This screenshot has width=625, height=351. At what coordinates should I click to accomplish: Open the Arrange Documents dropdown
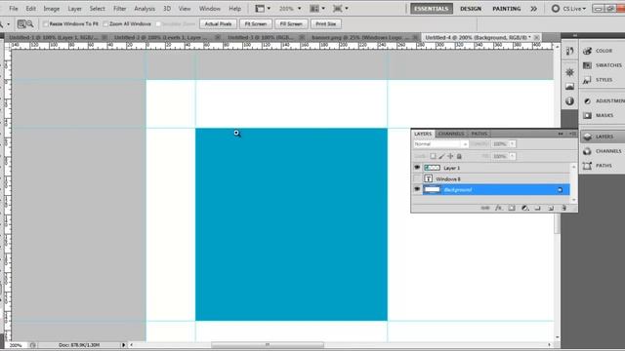click(x=317, y=9)
